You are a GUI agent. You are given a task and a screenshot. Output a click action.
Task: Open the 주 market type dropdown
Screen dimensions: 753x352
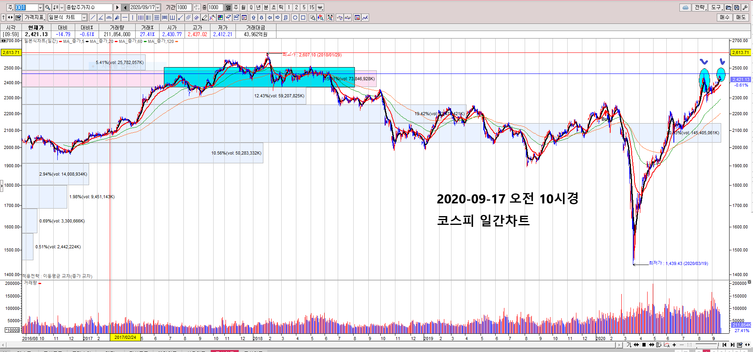point(10,8)
